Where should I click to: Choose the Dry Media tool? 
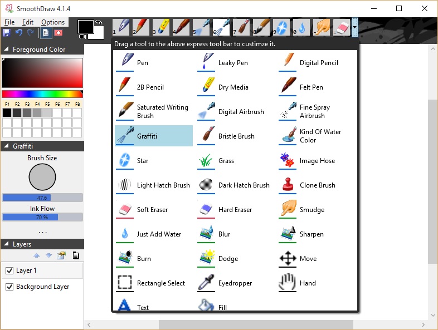[235, 87]
